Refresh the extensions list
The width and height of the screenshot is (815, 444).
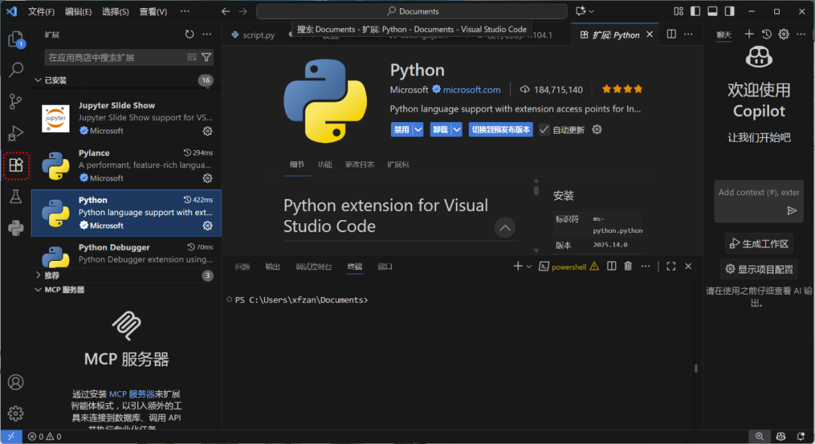point(189,34)
